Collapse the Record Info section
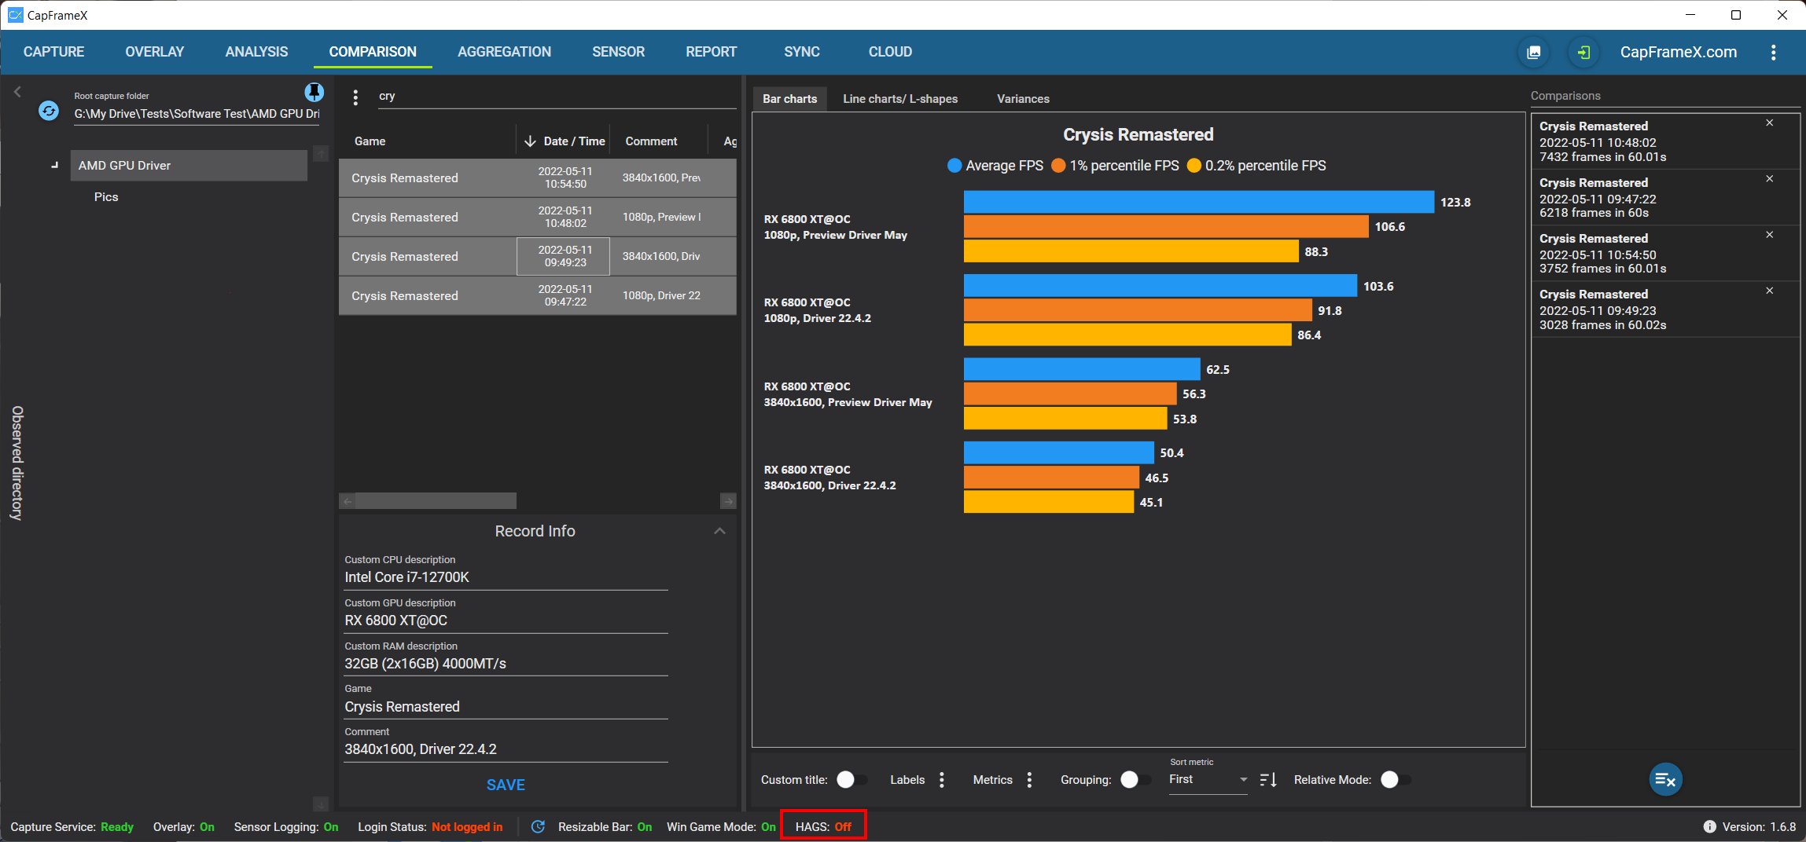 (719, 532)
